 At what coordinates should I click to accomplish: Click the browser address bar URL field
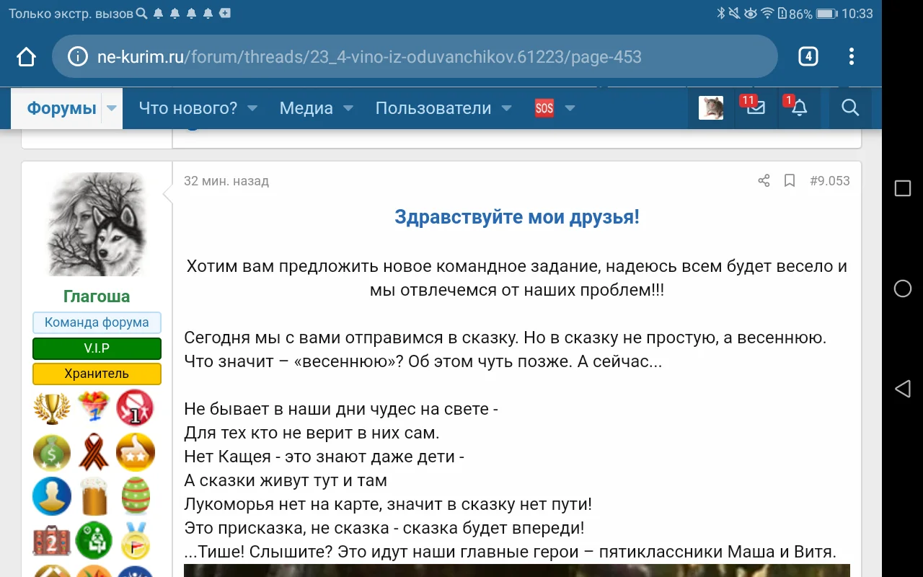click(415, 56)
